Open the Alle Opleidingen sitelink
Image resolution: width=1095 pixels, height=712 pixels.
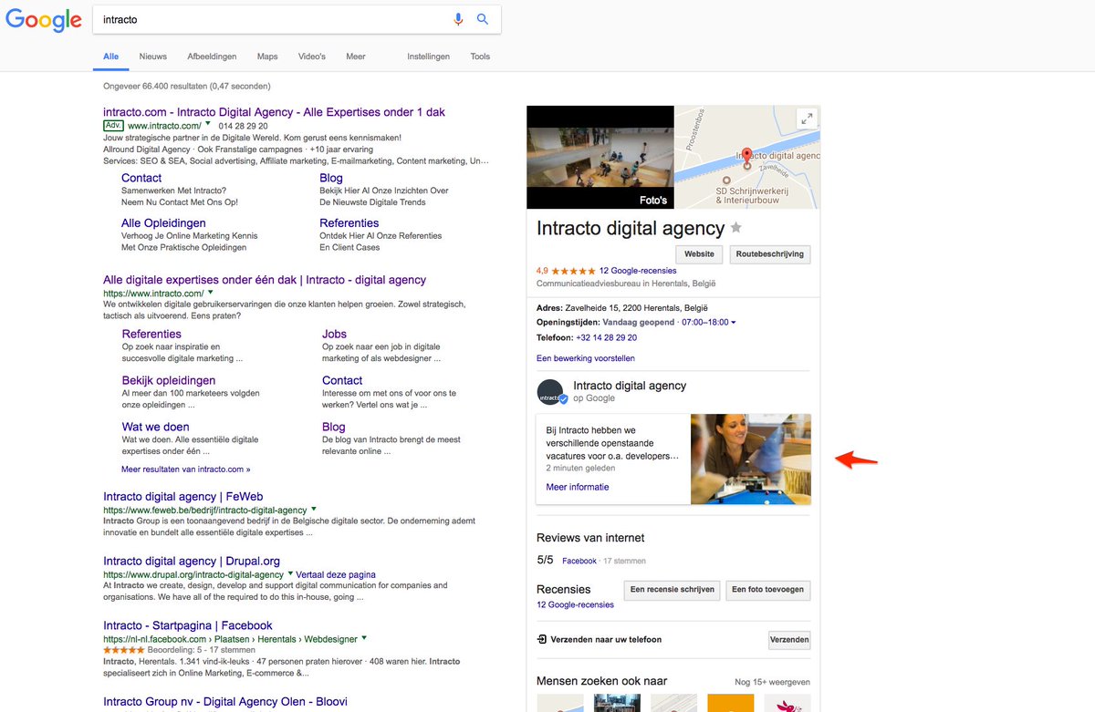pyautogui.click(x=163, y=222)
